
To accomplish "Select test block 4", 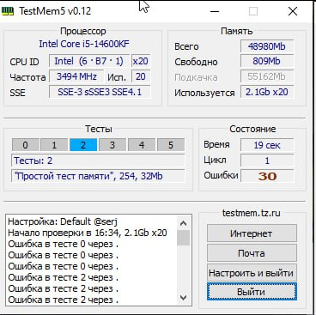I will click(142, 145).
